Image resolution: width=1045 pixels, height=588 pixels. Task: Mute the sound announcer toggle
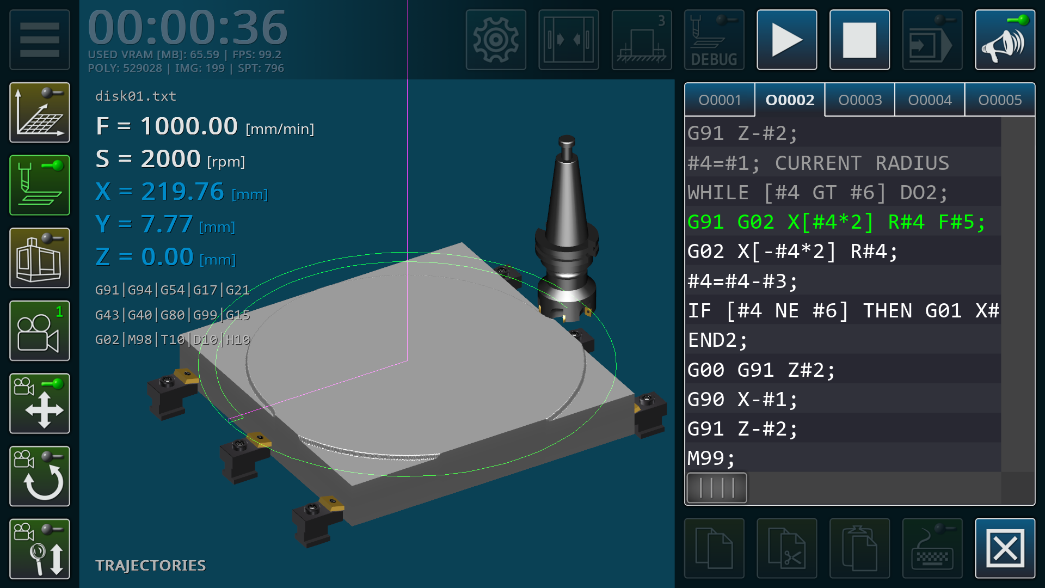click(1005, 39)
